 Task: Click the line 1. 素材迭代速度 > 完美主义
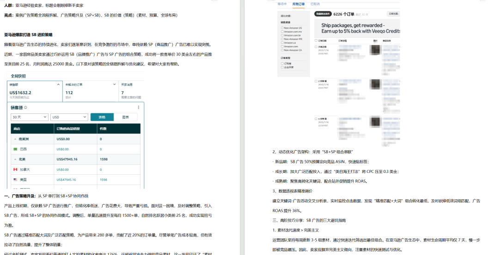pos(296,230)
